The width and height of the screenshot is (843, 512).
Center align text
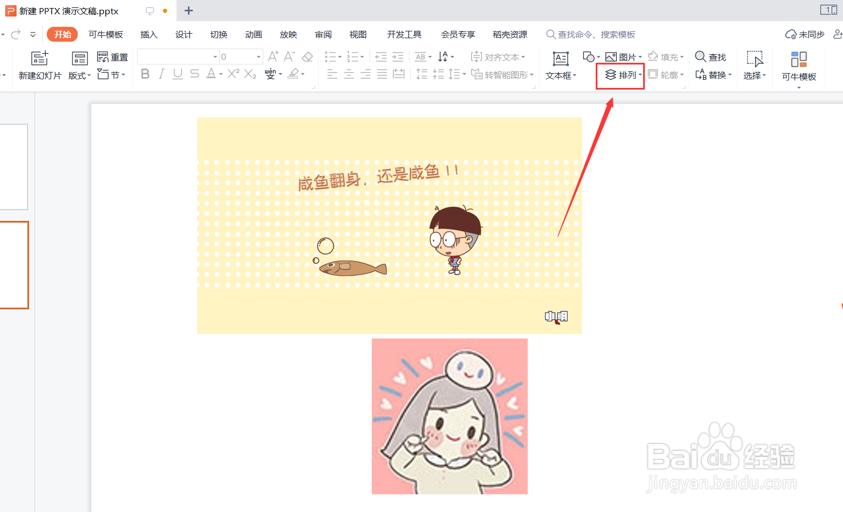(x=349, y=74)
